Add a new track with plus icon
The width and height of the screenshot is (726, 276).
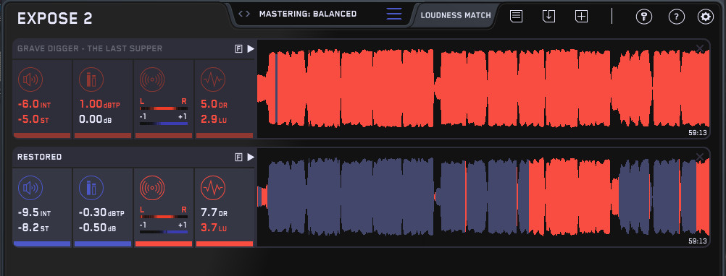coord(581,16)
